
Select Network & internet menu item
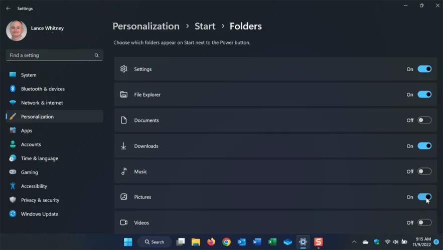point(42,103)
